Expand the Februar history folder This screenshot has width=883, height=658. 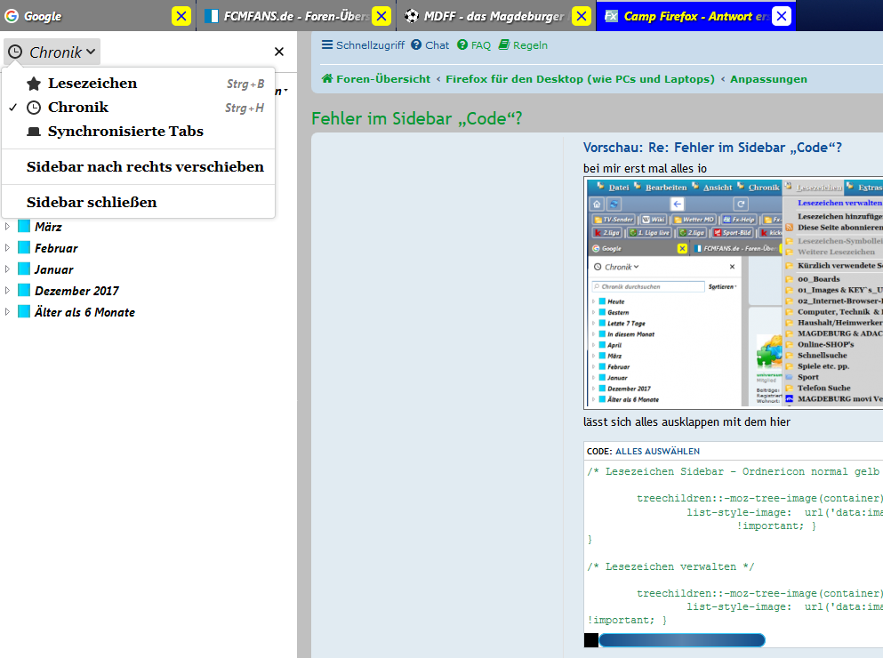[7, 248]
